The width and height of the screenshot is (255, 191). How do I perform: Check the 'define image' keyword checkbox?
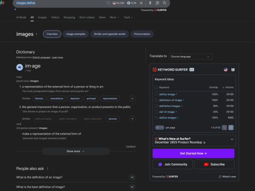[x=156, y=94]
